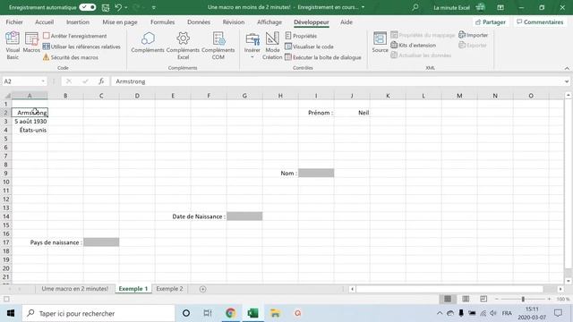The width and height of the screenshot is (573, 322).
Task: Save the workbook from title bar
Action: [106, 7]
